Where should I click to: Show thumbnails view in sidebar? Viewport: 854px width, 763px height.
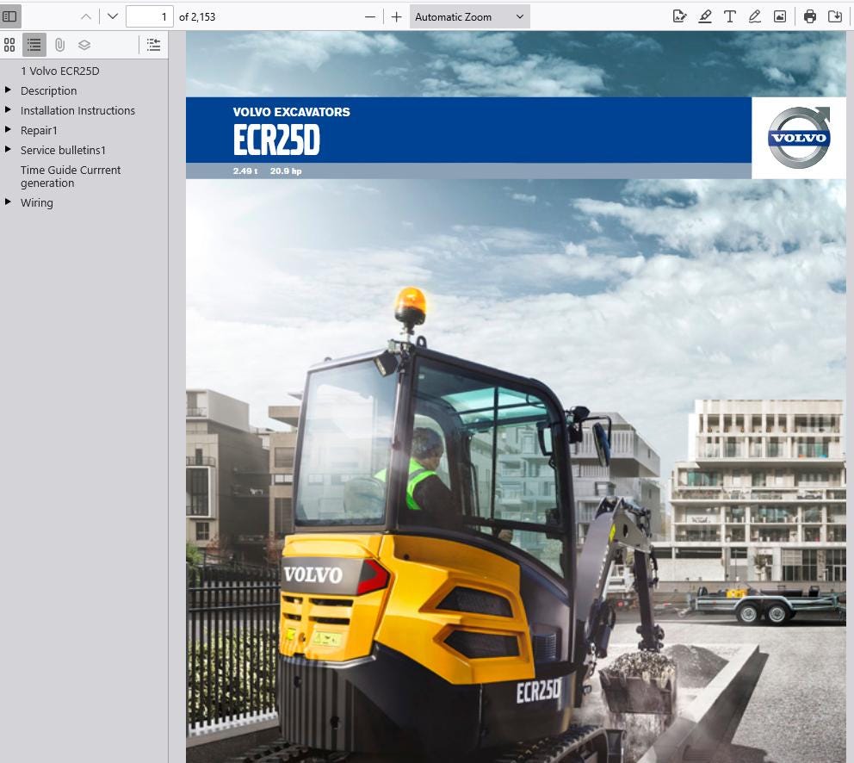pos(9,45)
